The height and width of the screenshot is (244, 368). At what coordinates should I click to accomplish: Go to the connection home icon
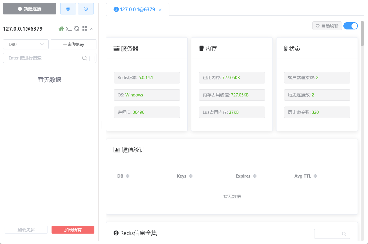(61, 29)
